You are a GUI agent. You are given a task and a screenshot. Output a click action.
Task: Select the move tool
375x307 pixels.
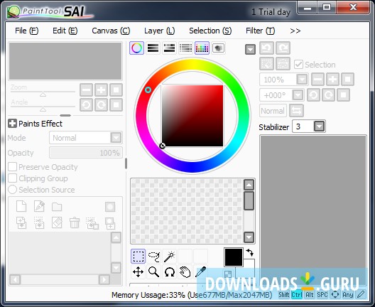tap(138, 272)
